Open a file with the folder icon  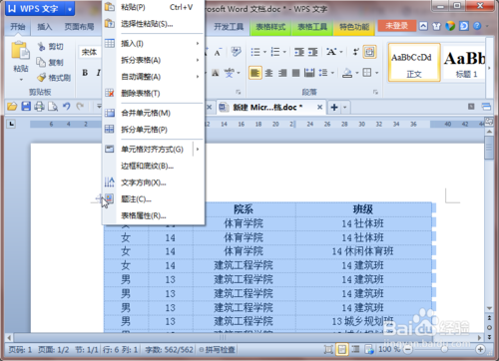12,107
